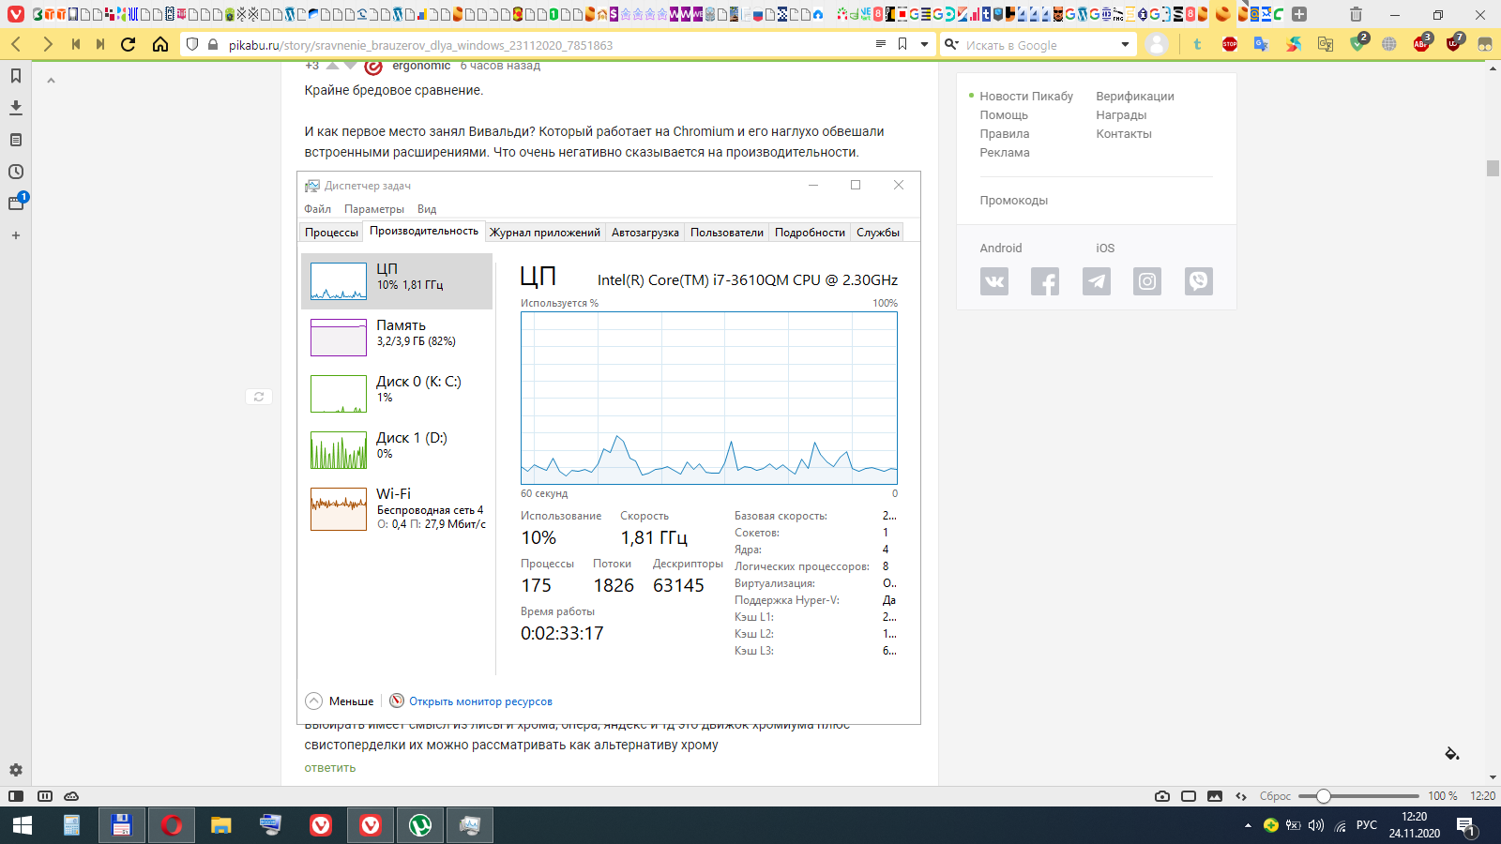Focus the Google search field
Image resolution: width=1501 pixels, height=844 pixels.
(1039, 44)
